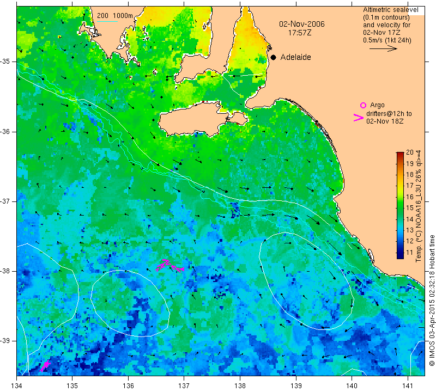The height and width of the screenshot is (392, 436).
Task: Click the red 20°C end of color bar
Action: click(x=400, y=154)
